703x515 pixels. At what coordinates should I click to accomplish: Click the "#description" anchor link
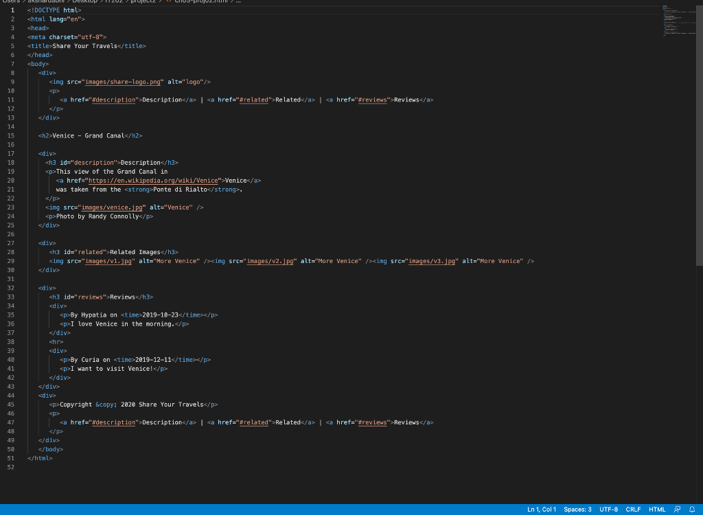click(113, 100)
